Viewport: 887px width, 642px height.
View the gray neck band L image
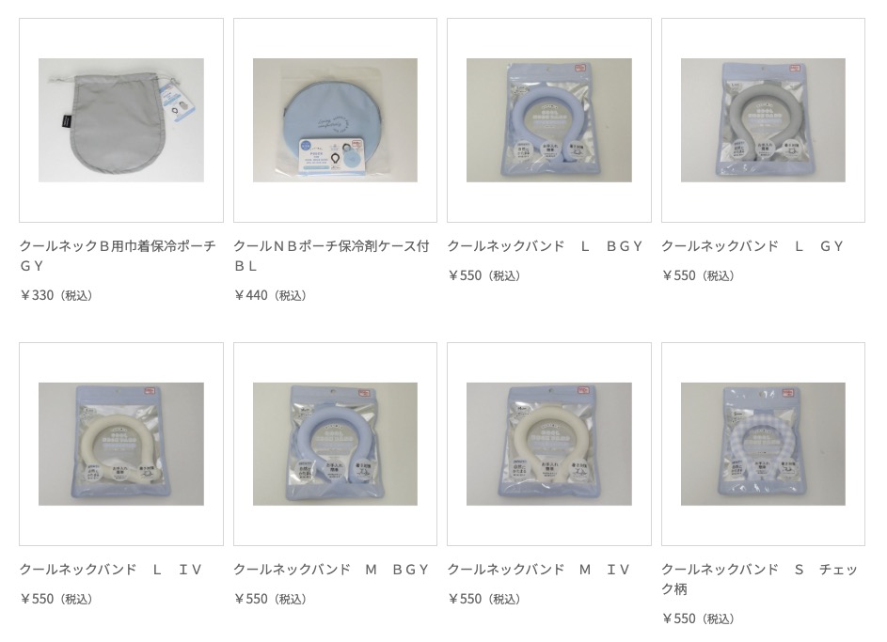(x=763, y=120)
